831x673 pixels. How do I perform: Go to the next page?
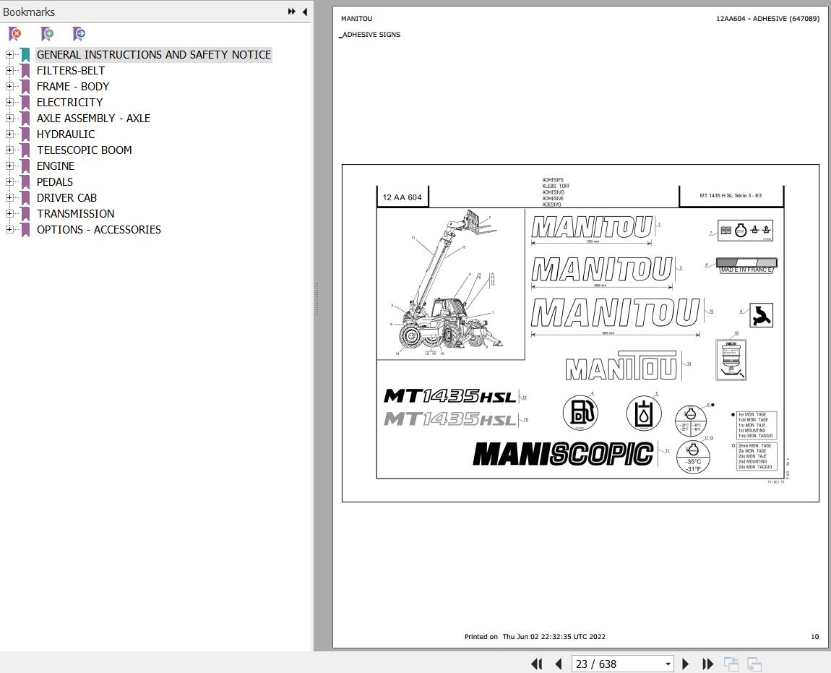click(x=685, y=664)
